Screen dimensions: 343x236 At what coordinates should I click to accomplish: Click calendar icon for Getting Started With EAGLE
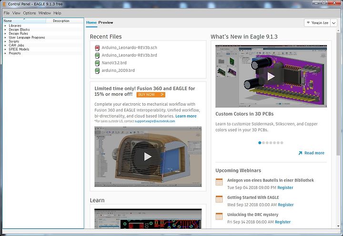pyautogui.click(x=219, y=199)
